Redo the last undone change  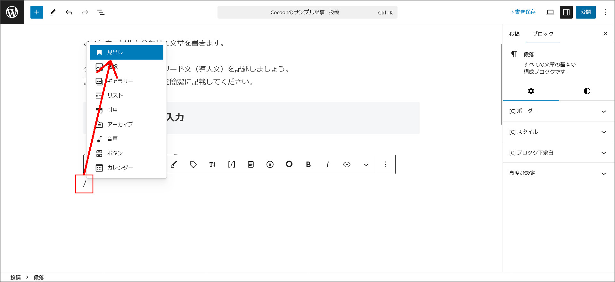click(85, 12)
